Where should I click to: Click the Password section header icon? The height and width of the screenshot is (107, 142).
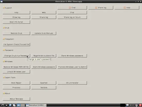click(x=4, y=50)
